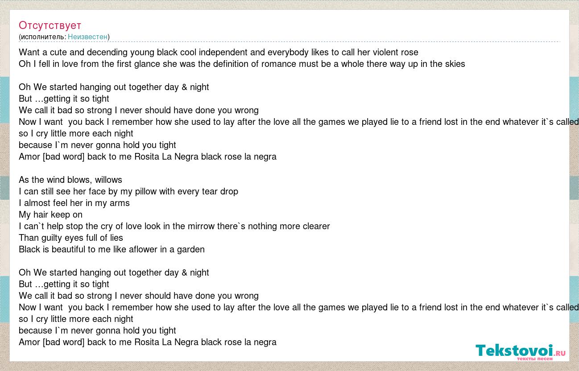Screen dimensions: 579x371
Task: Click 'As the wind blows, willows' line
Action: click(x=70, y=180)
